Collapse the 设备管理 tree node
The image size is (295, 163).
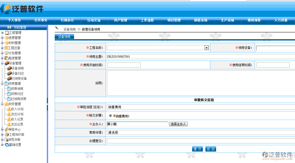click(2, 63)
